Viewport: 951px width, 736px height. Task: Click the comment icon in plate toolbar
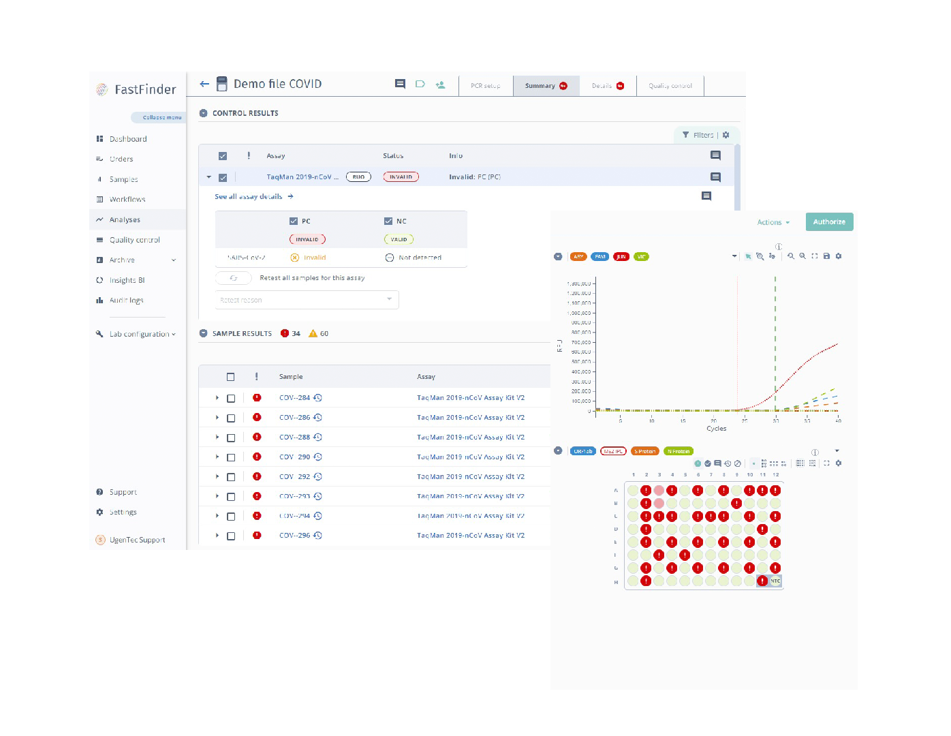coord(717,463)
